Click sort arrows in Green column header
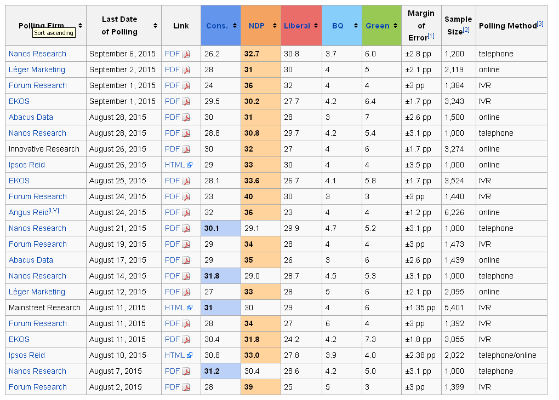The image size is (559, 400). coord(395,26)
